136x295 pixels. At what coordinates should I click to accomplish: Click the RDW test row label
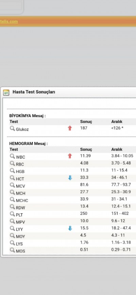[x=20, y=208]
